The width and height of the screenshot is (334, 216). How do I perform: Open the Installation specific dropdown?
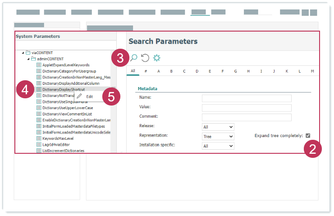click(218, 146)
